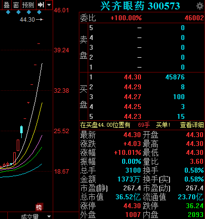Open the 成交量 indicator dropdown arrow

pyautogui.click(x=49, y=217)
